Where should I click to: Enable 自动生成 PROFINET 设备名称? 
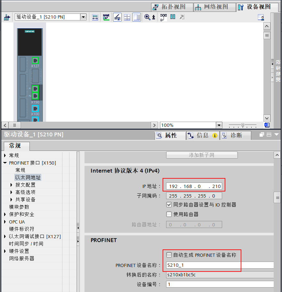[x=169, y=255]
